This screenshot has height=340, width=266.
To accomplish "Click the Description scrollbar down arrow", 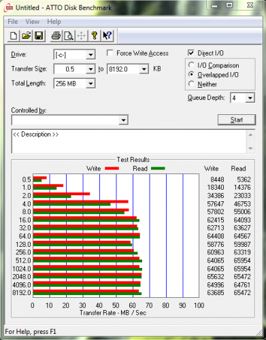I will (250, 148).
